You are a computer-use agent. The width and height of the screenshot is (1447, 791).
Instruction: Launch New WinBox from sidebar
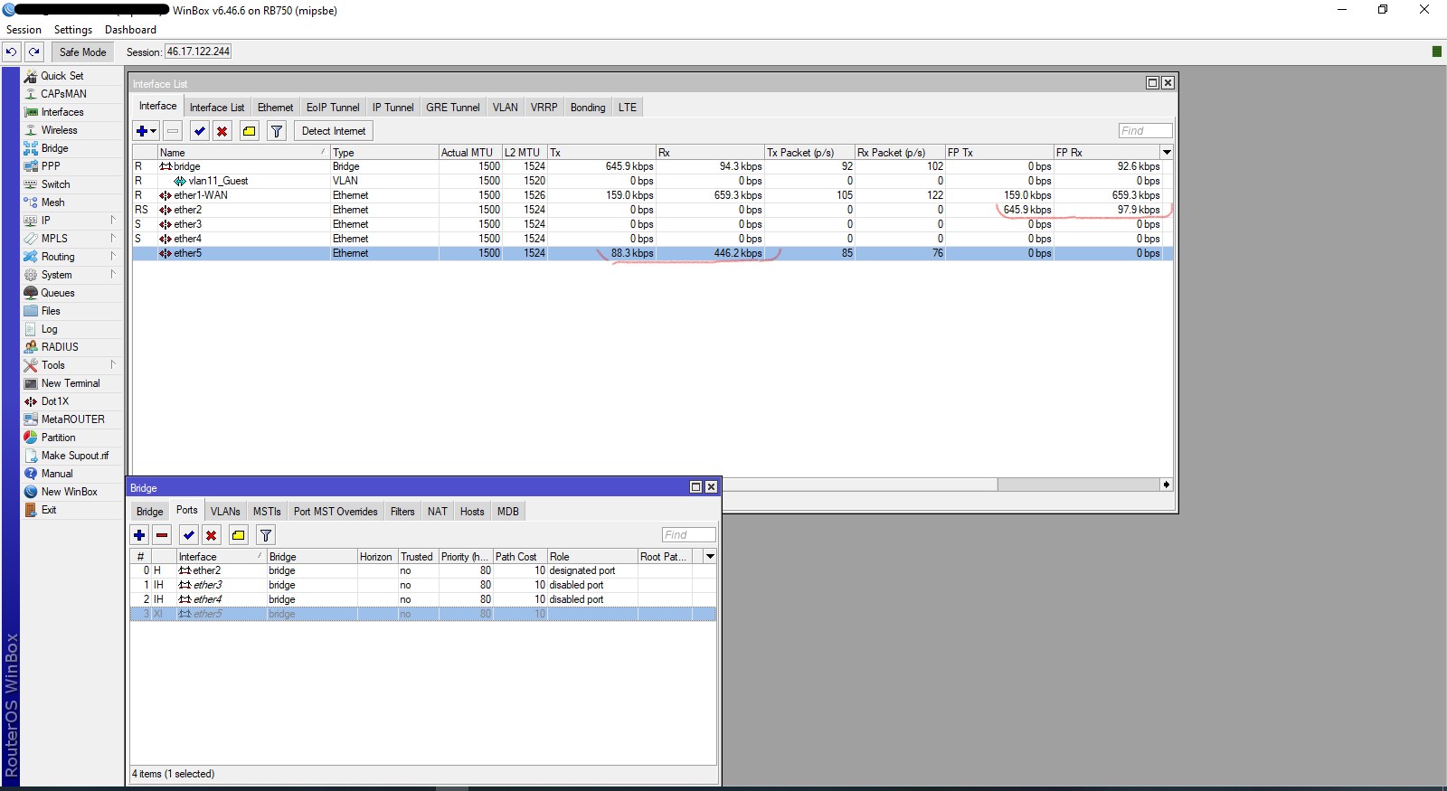click(x=69, y=492)
